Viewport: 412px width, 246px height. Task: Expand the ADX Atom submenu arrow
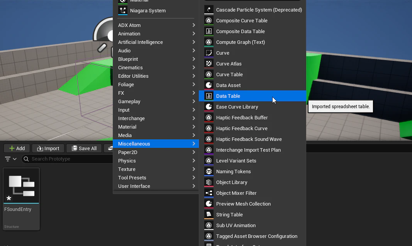194,25
